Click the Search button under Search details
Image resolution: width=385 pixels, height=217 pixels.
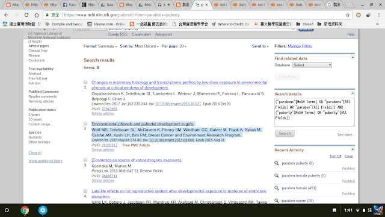click(285, 134)
